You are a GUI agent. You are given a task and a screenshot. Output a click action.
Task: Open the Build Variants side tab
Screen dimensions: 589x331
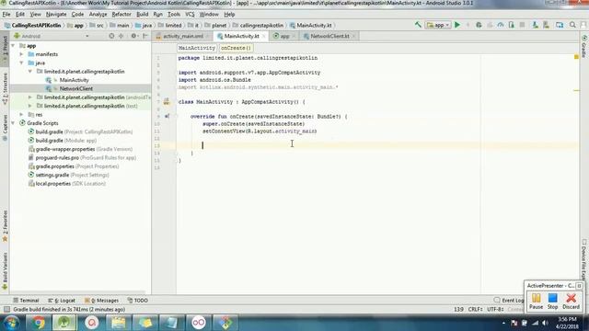pos(5,271)
